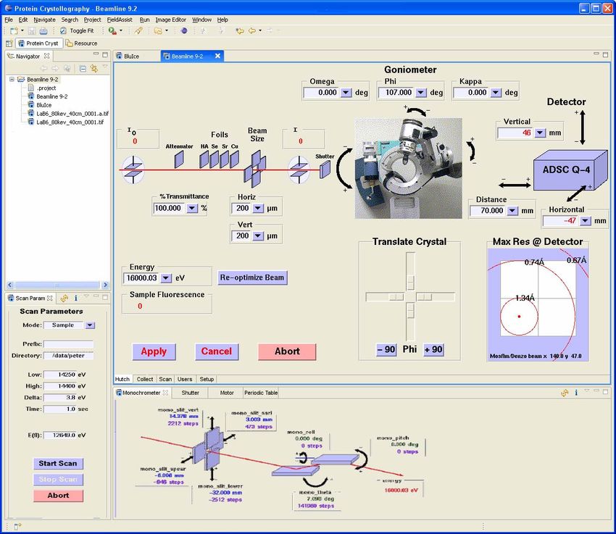Click the sync icon beside the Scan Param tab
This screenshot has width=616, height=534.
point(64,299)
